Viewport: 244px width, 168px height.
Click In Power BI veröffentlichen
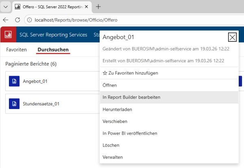click(130, 133)
